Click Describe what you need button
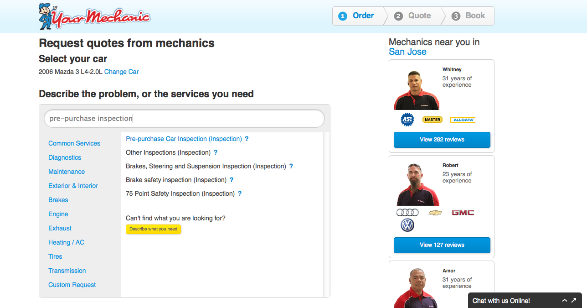This screenshot has height=308, width=587. (154, 229)
